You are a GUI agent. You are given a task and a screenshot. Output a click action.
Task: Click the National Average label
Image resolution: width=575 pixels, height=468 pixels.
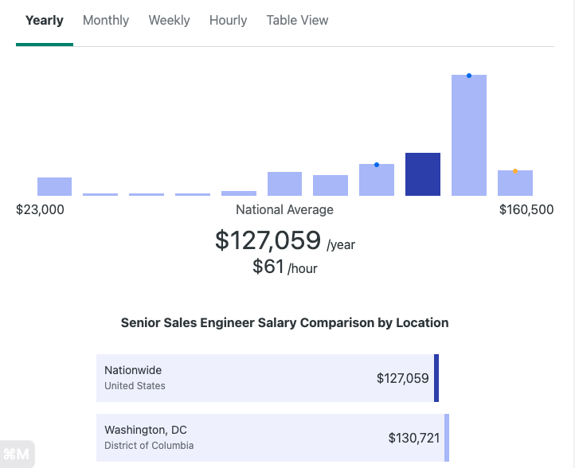(x=284, y=209)
